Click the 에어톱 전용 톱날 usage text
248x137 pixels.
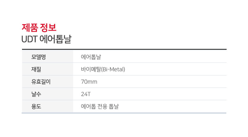[x=100, y=106]
